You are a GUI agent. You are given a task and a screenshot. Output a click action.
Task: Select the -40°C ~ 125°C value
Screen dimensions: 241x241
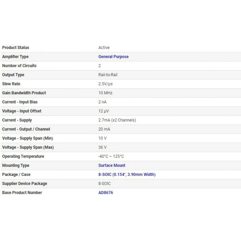111,156
